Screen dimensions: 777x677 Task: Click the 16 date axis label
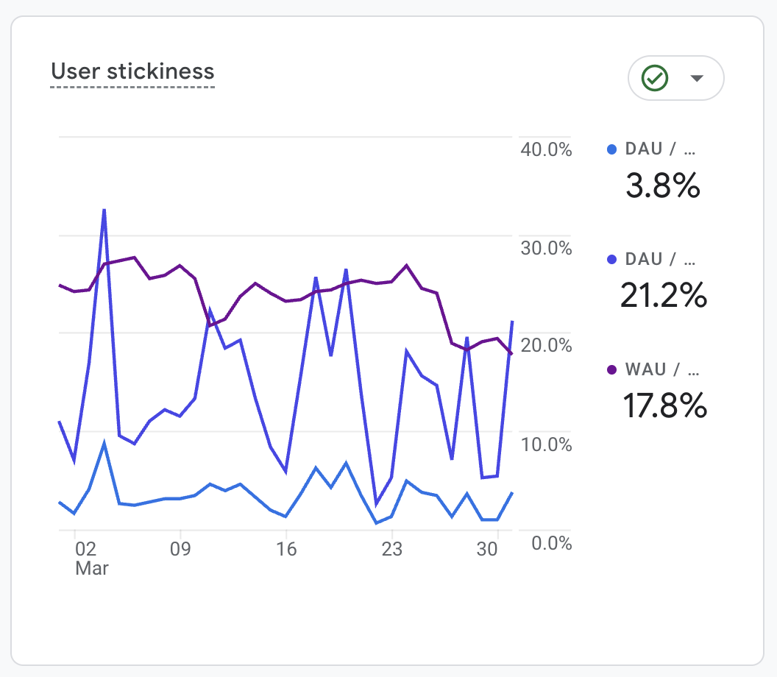[285, 549]
